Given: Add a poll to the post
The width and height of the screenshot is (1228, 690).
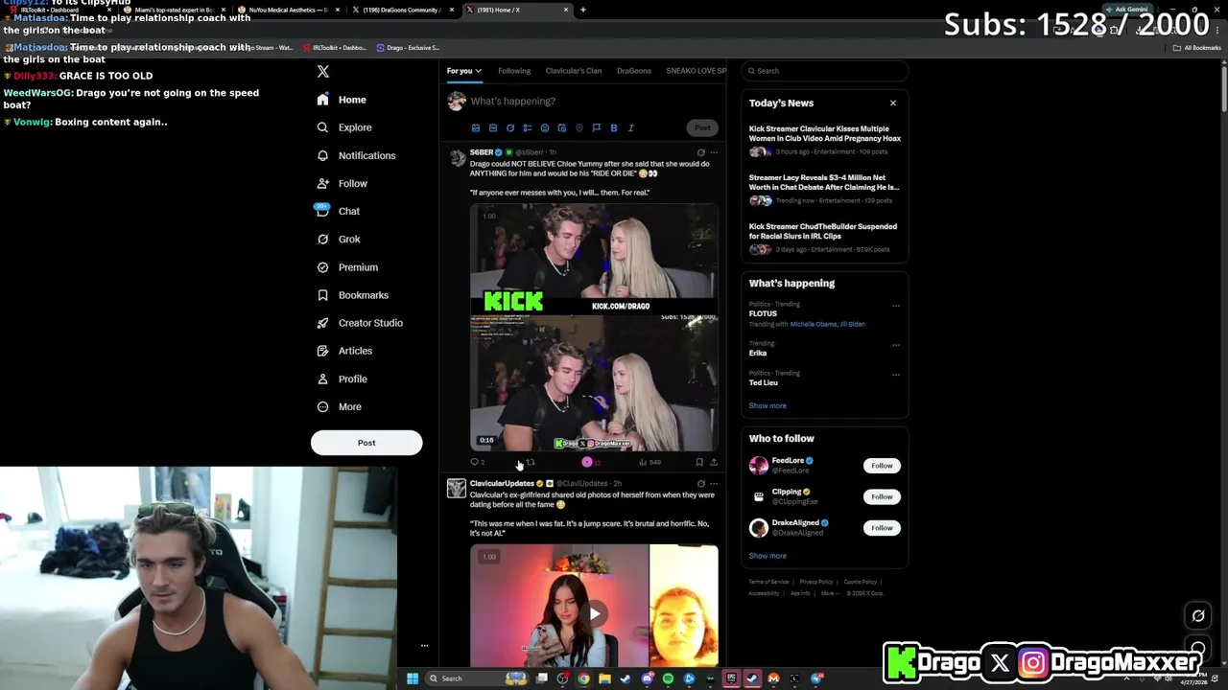Looking at the screenshot, I should (x=528, y=127).
